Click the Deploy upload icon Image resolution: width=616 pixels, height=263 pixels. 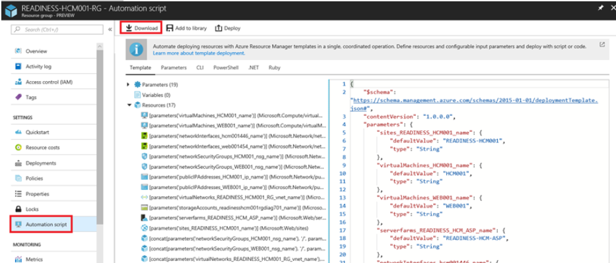[219, 28]
